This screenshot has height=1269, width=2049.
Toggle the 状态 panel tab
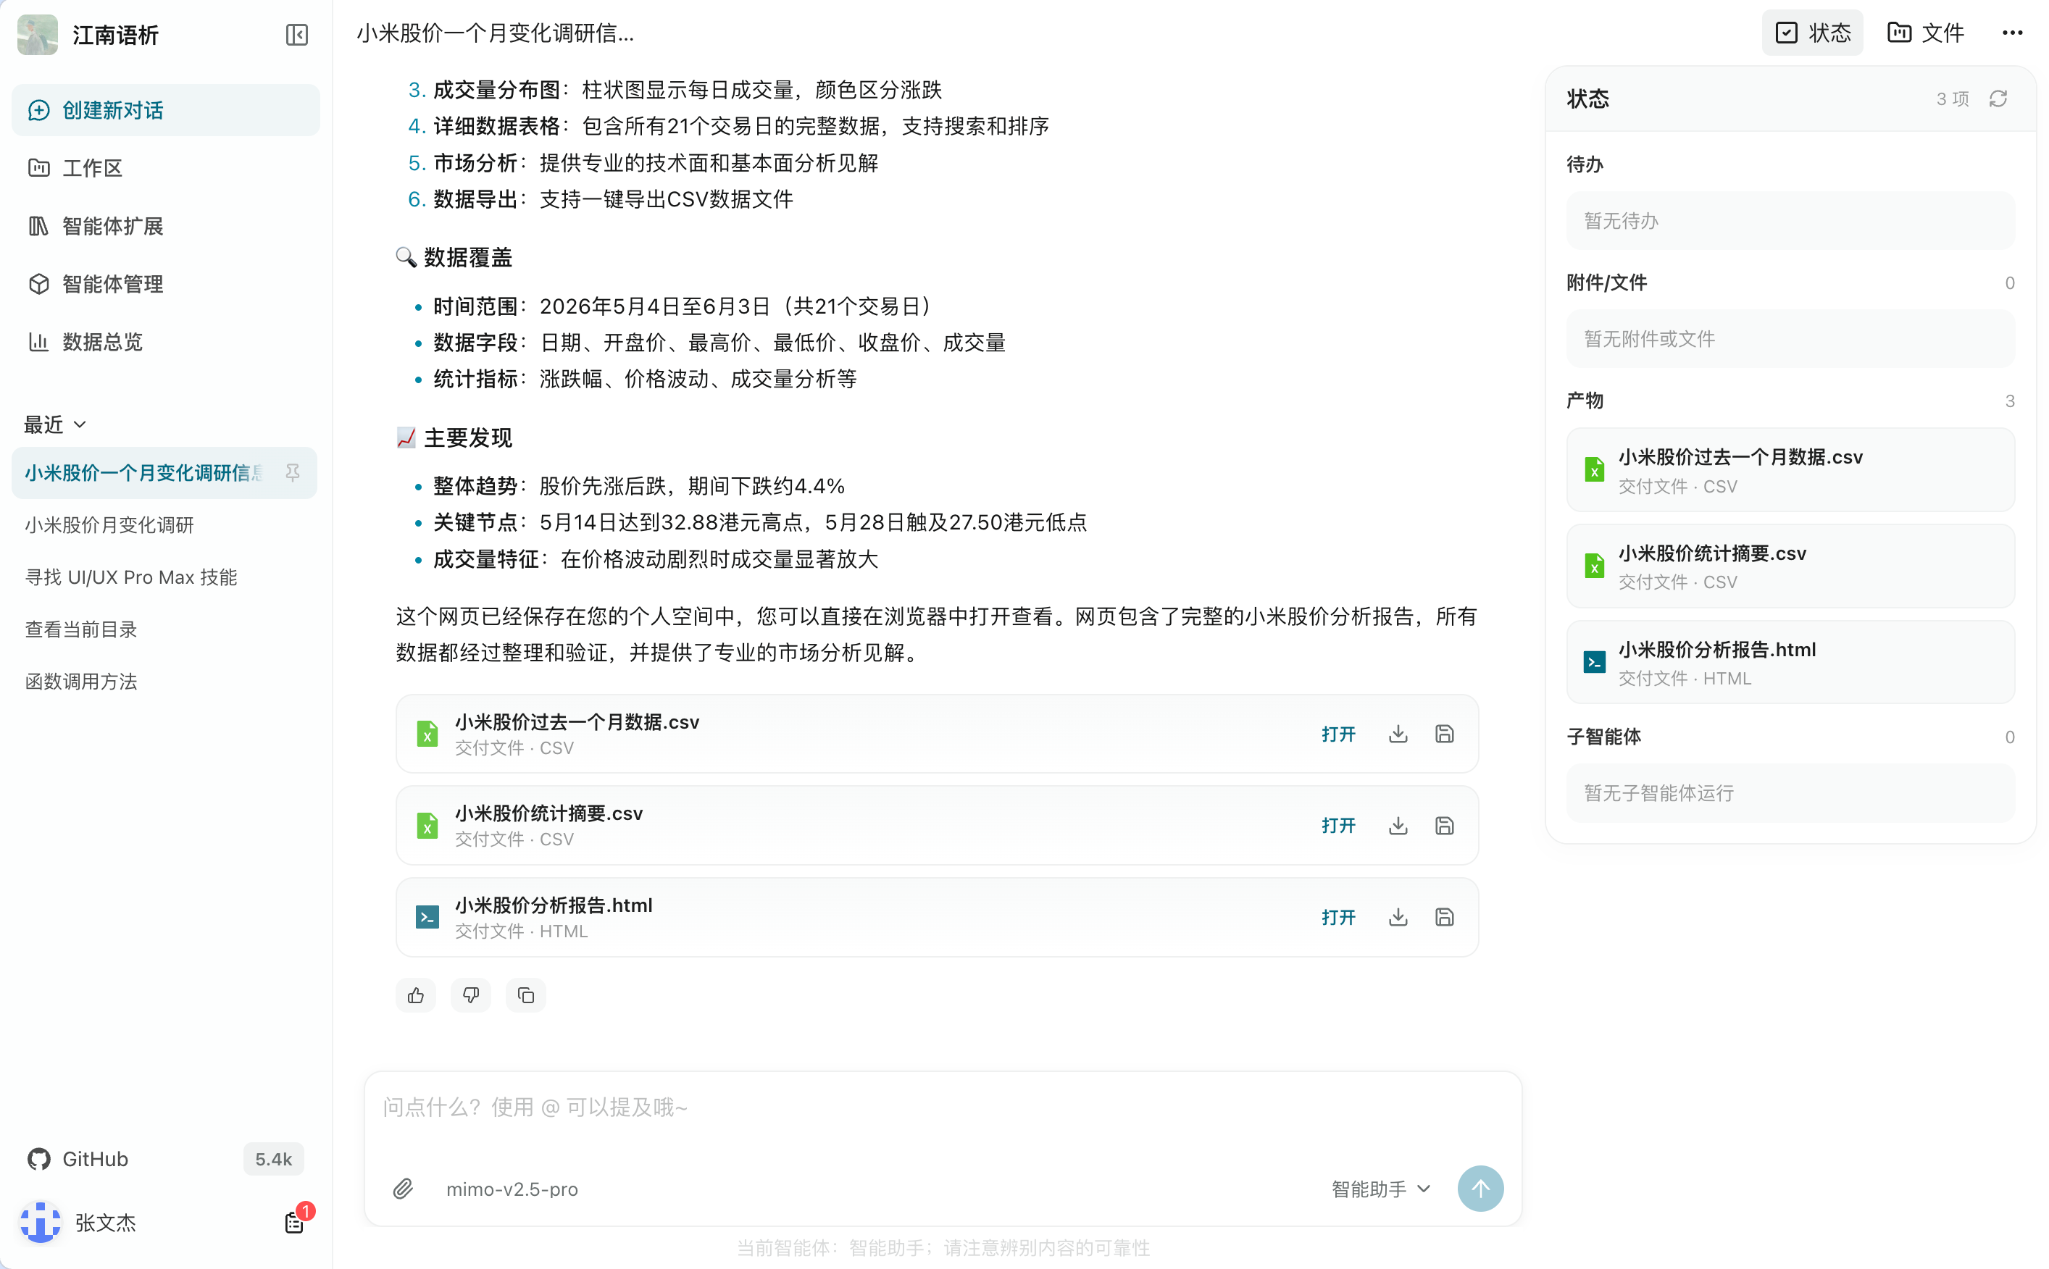click(1811, 33)
